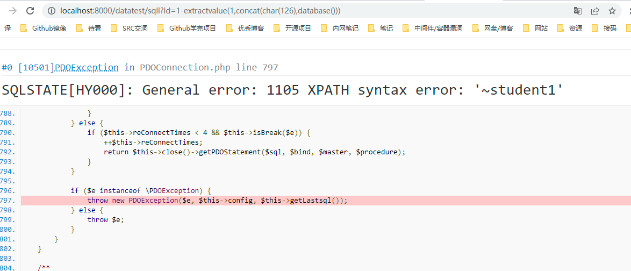Open 资源 bookmark folder
This screenshot has width=631, height=271.
click(x=569, y=28)
